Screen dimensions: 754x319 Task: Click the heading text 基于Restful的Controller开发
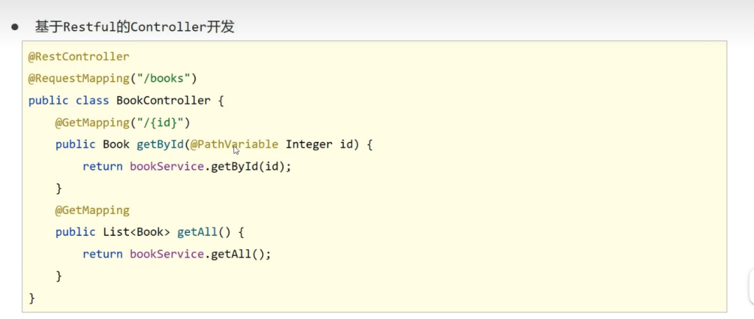[x=135, y=27]
